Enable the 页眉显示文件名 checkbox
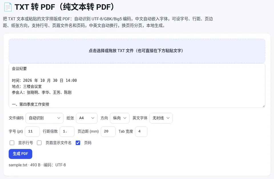 [39, 143]
